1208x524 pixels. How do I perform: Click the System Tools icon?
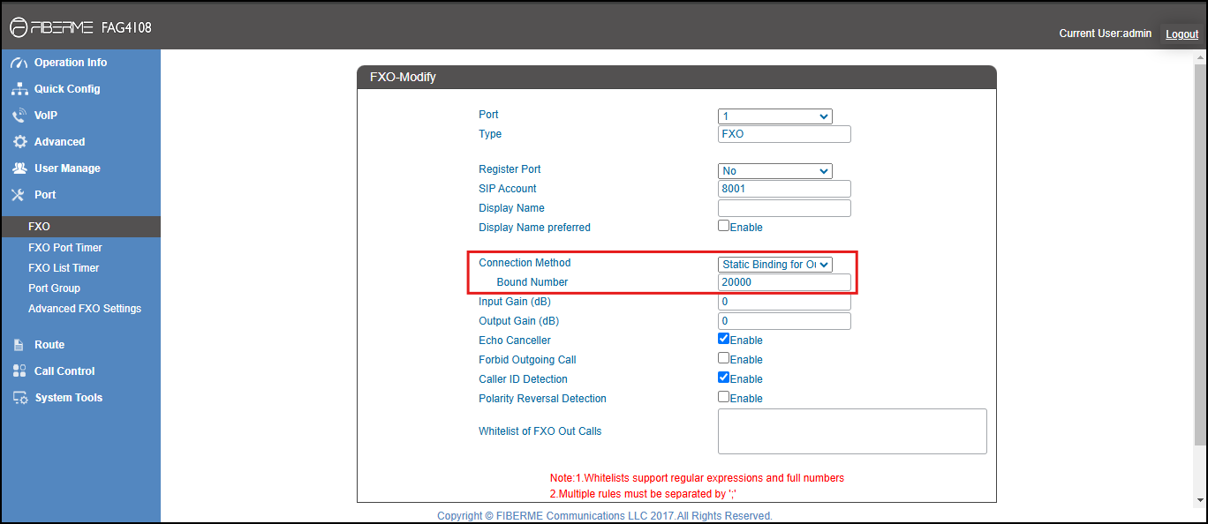click(x=19, y=398)
